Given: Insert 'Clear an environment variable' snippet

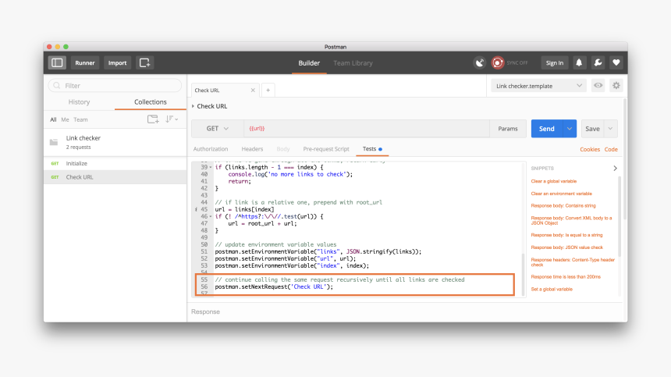Looking at the screenshot, I should tap(562, 194).
